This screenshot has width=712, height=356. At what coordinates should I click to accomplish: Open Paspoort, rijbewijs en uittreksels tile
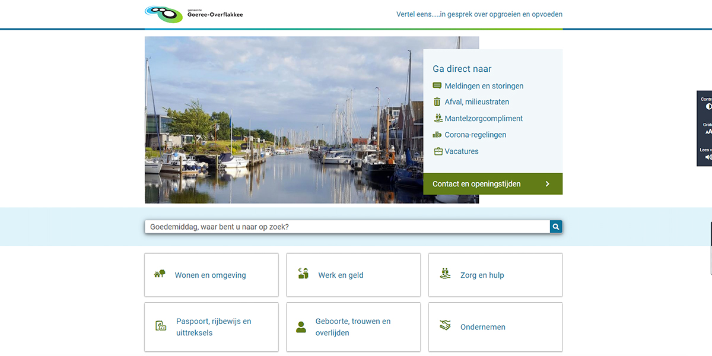(x=211, y=327)
